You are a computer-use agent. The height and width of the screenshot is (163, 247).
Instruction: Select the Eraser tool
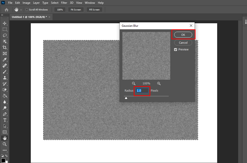5,90
